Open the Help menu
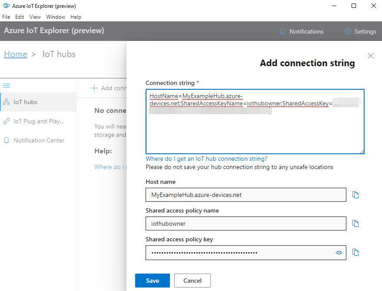382x291 pixels. tap(76, 17)
